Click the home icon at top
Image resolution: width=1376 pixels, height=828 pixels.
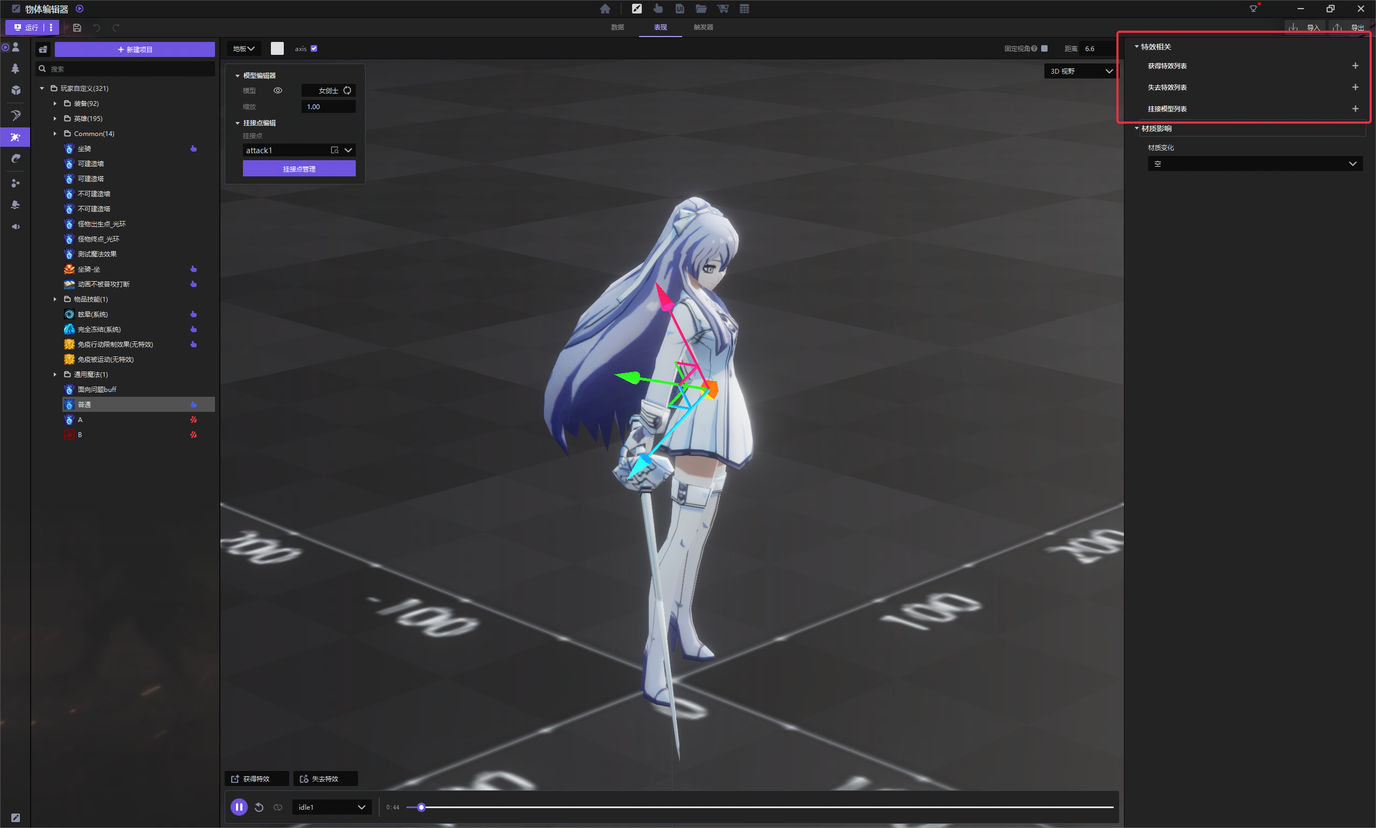tap(605, 9)
